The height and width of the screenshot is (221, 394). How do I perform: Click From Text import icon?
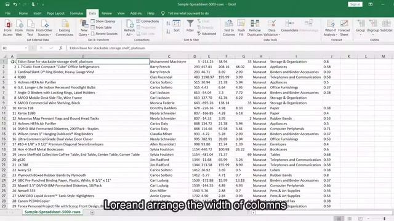[x=30, y=28]
